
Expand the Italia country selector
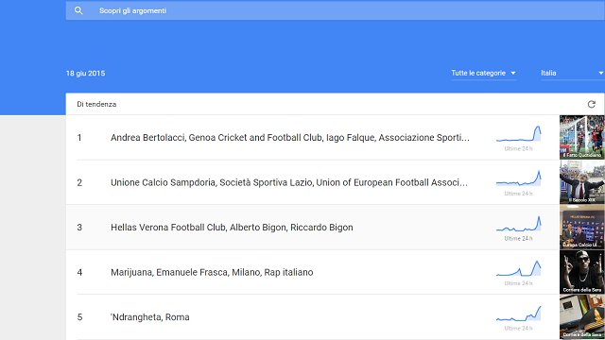click(x=572, y=73)
